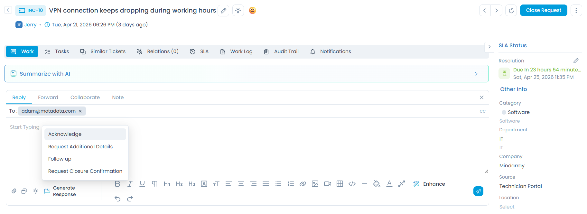Edit the ticket subject with the pencil icon
This screenshot has width=587, height=214.
coord(223,11)
